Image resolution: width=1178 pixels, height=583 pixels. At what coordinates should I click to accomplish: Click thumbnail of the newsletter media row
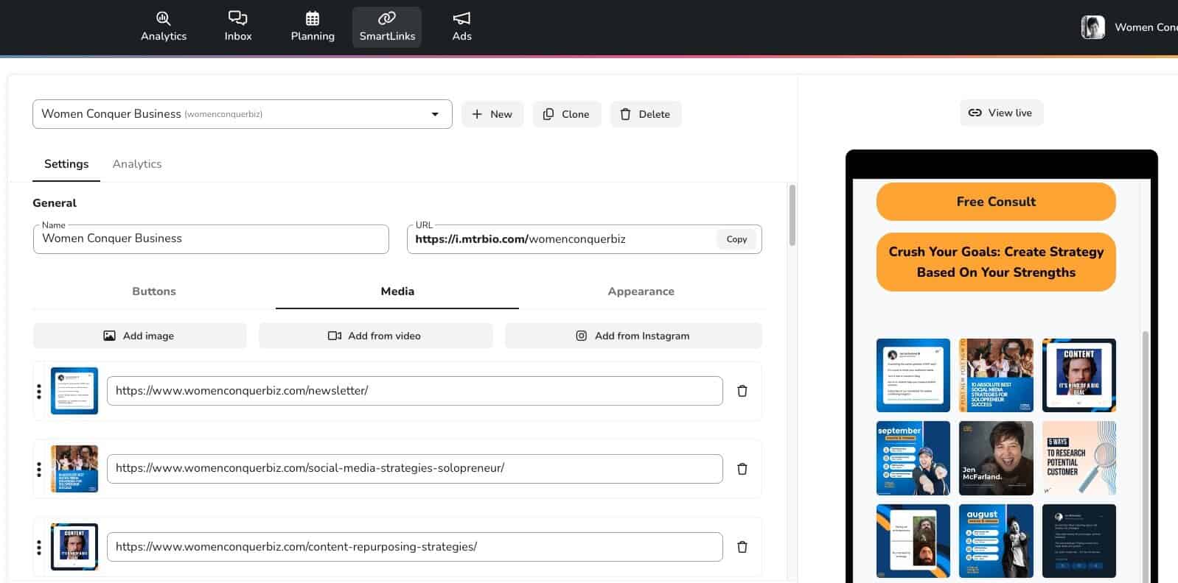tap(74, 391)
